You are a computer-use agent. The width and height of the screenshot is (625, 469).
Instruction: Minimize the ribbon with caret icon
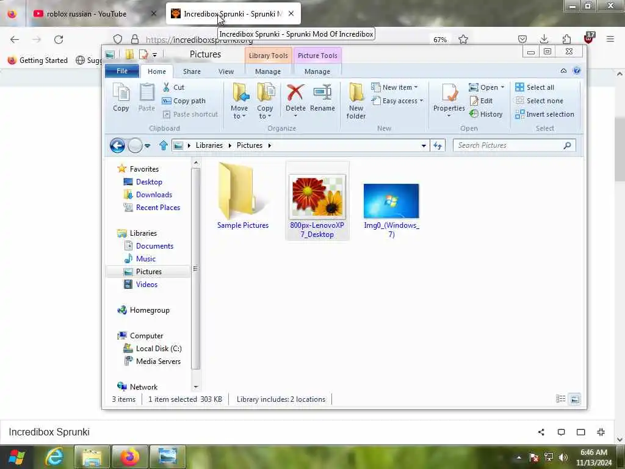click(x=563, y=71)
